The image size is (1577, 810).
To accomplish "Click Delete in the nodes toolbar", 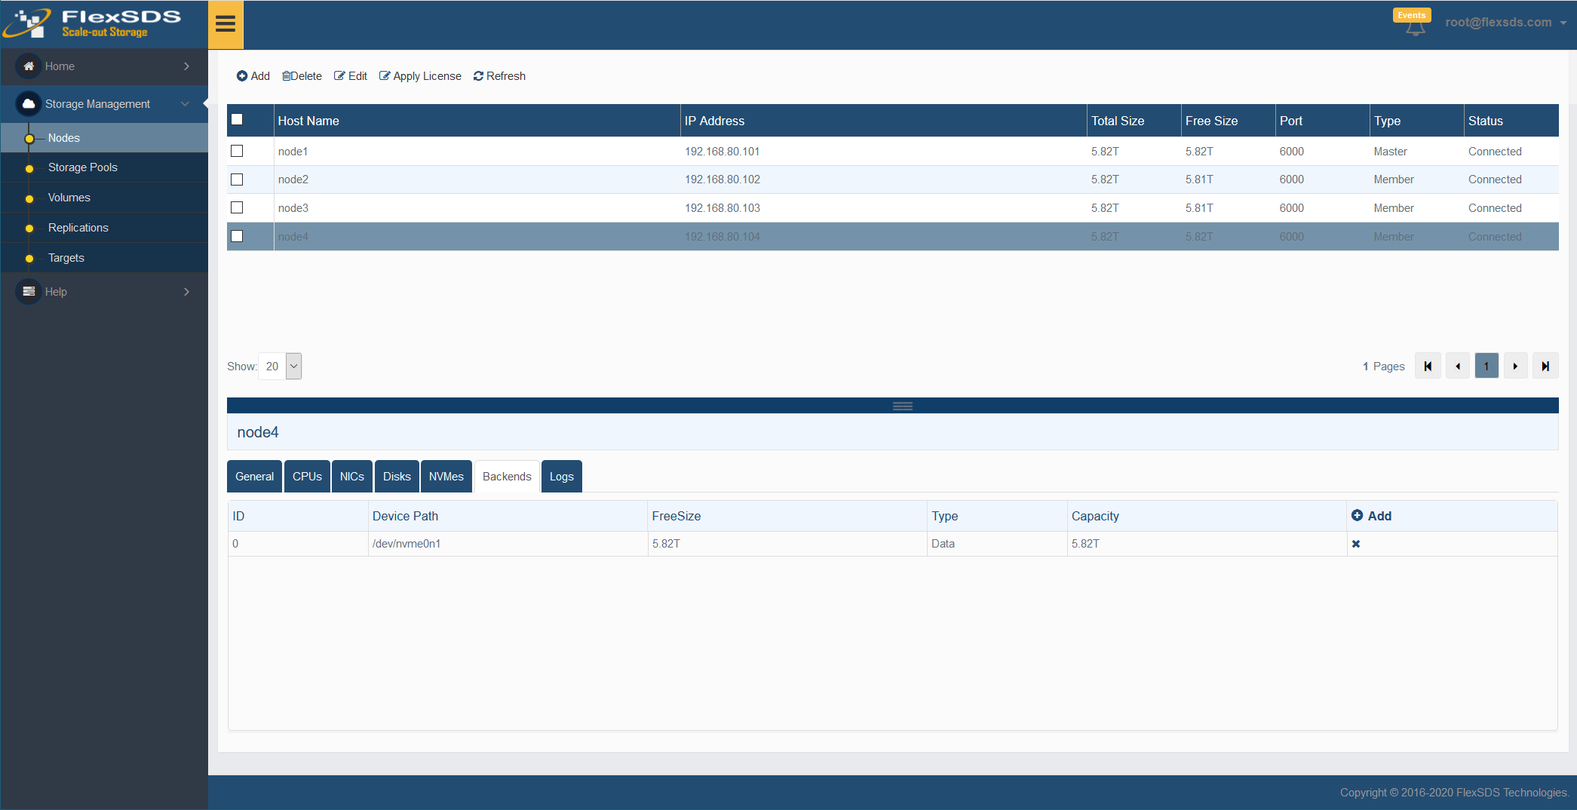I will pyautogui.click(x=302, y=76).
